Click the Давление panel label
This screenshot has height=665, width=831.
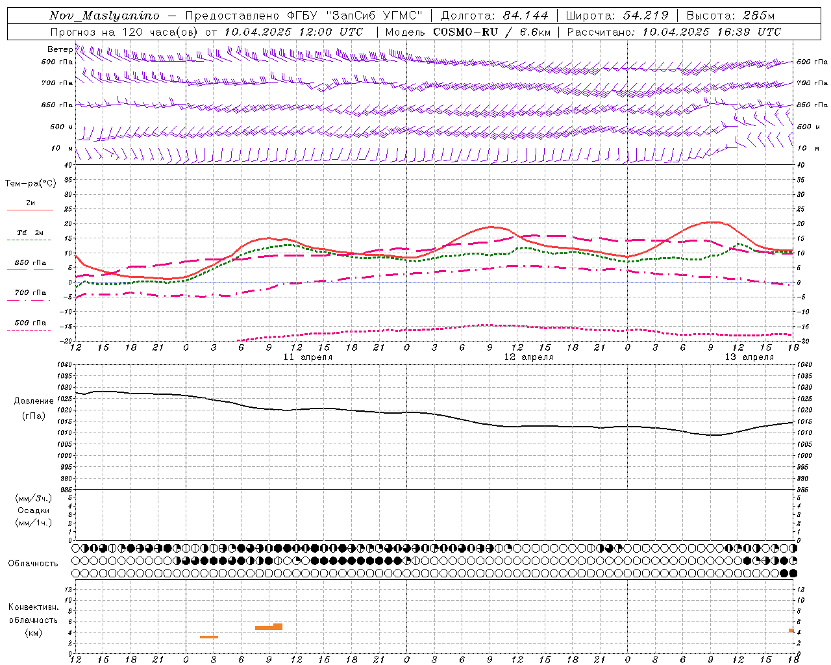tap(34, 401)
